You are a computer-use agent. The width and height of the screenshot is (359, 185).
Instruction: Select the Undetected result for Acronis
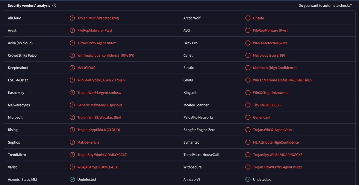pos(87,180)
